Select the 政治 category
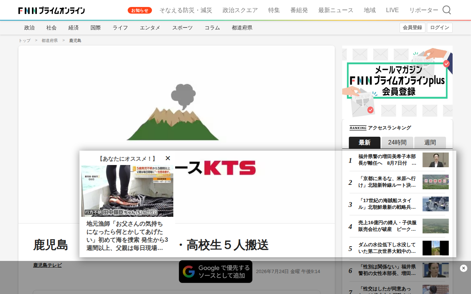 [x=29, y=28]
